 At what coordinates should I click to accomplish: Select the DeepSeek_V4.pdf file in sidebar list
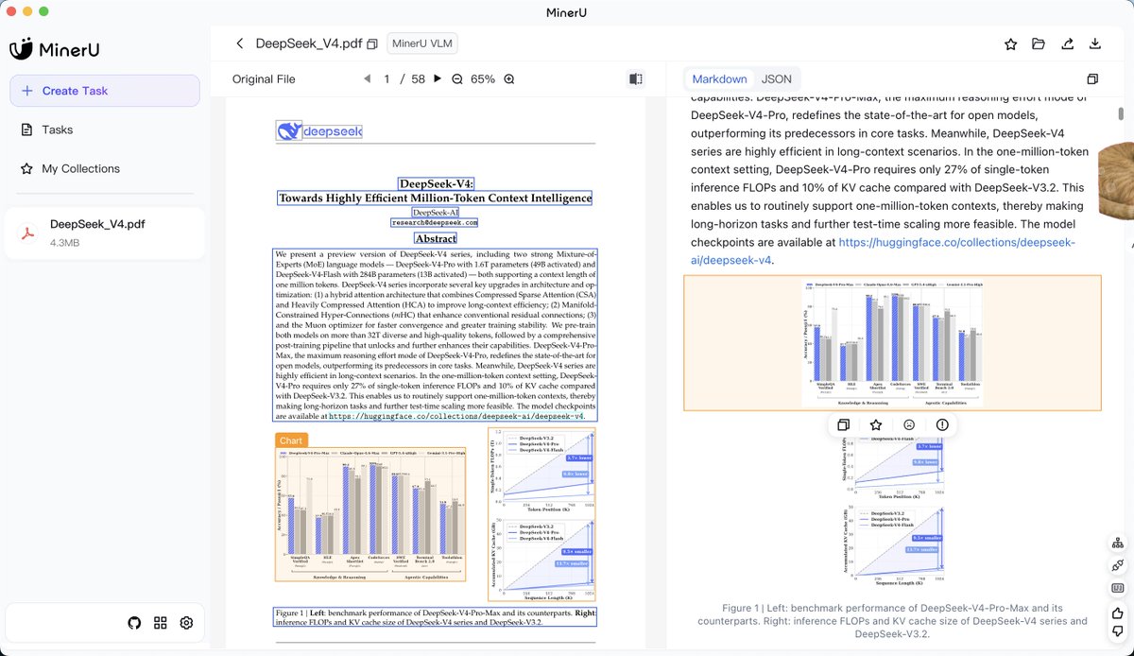pyautogui.click(x=105, y=233)
